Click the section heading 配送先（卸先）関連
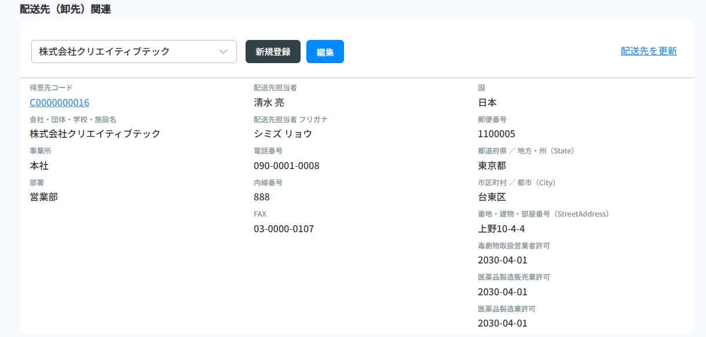 (x=65, y=9)
